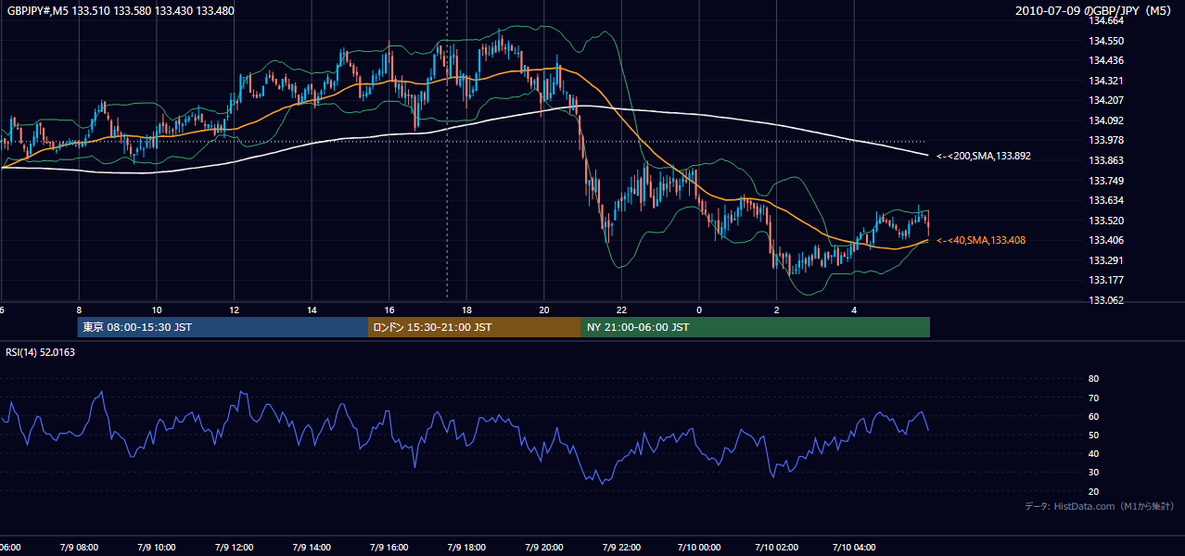
Task: Click the chart title 2010-07-09 のGBP/JPY (M5)
Action: click(x=1094, y=11)
